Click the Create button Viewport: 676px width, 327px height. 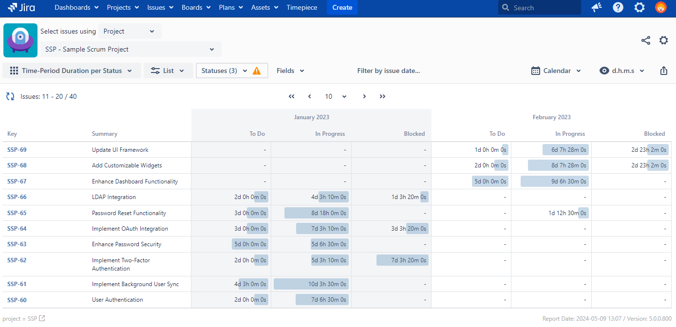pos(342,7)
